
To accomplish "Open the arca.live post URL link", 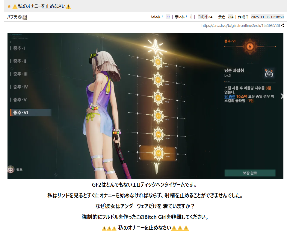I will pos(240,26).
